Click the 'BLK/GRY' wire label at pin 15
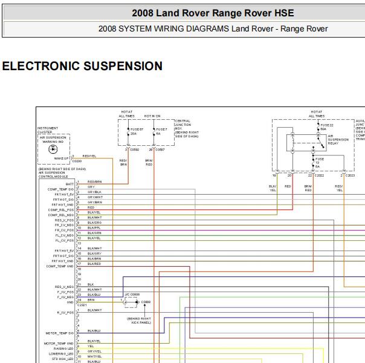Viewport: 365px width, 363px height. tap(94, 253)
